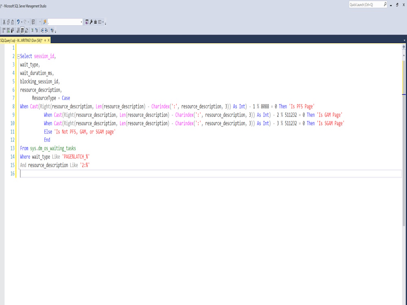Click the string 'Is PFS Page'
Image resolution: width=407 pixels, height=305 pixels.
tap(302, 106)
